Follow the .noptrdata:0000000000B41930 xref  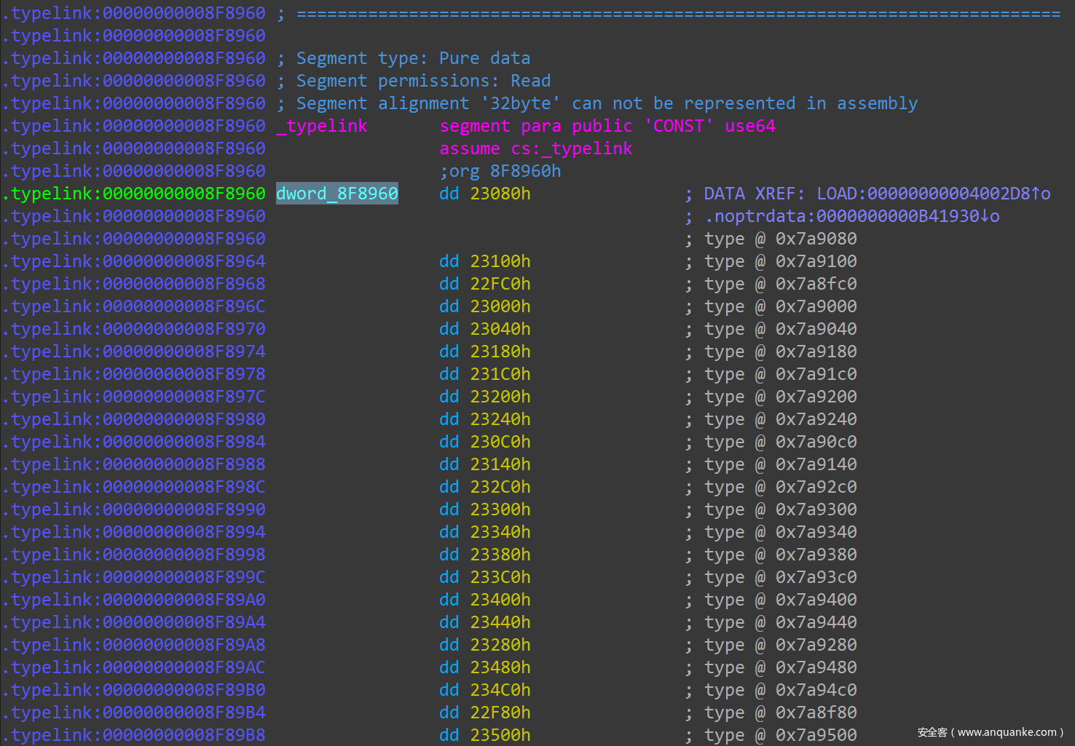click(x=851, y=216)
